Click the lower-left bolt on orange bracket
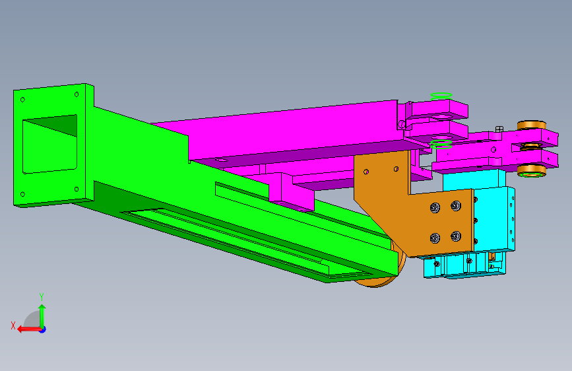The width and height of the screenshot is (572, 371). (x=435, y=238)
